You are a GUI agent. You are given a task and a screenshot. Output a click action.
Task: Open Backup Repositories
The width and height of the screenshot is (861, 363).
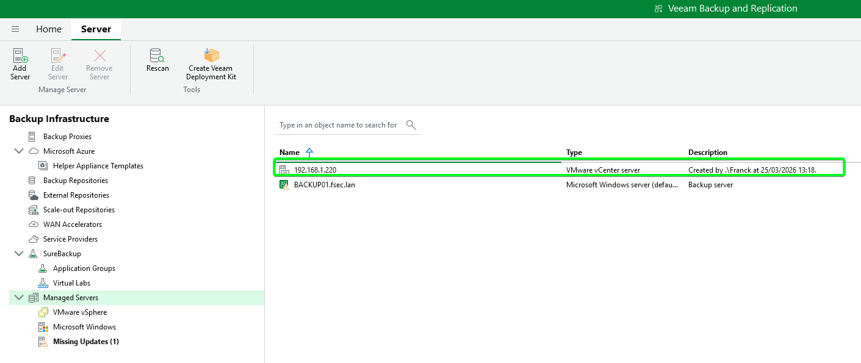76,181
